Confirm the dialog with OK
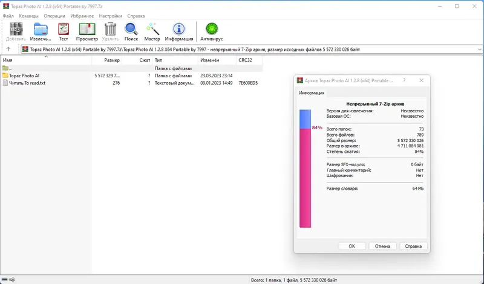 pos(352,246)
